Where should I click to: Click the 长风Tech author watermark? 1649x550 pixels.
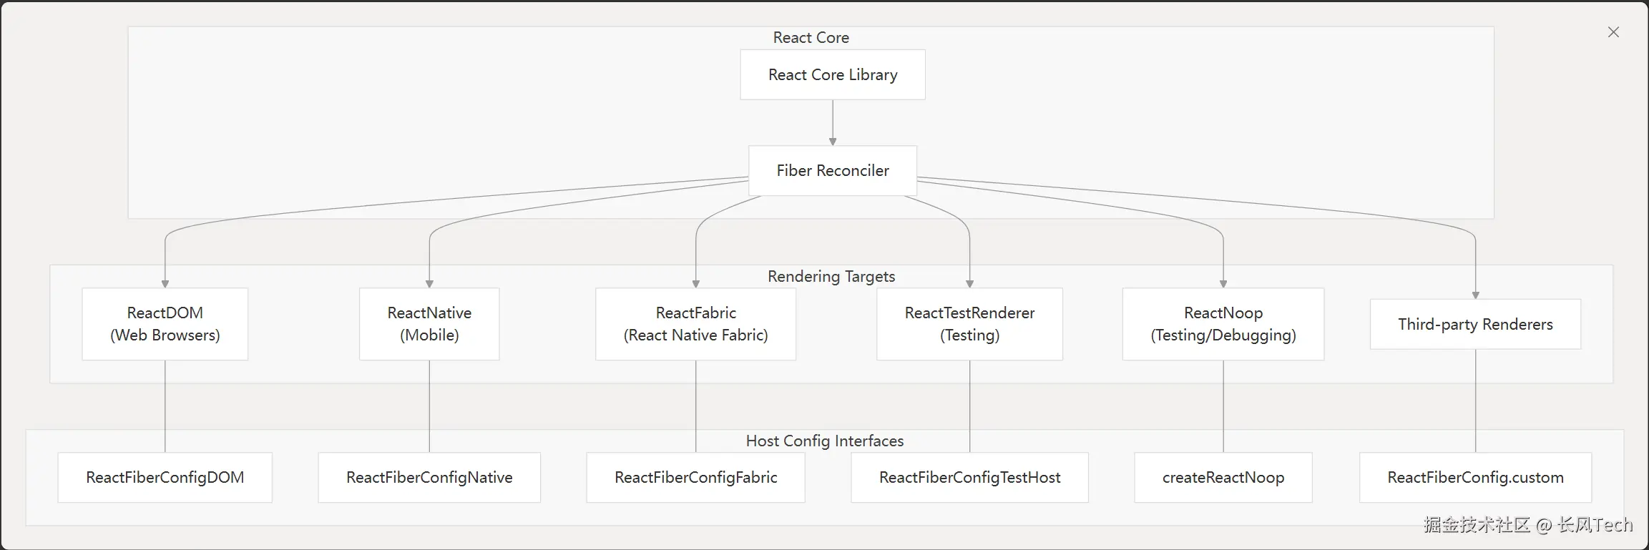1595,526
